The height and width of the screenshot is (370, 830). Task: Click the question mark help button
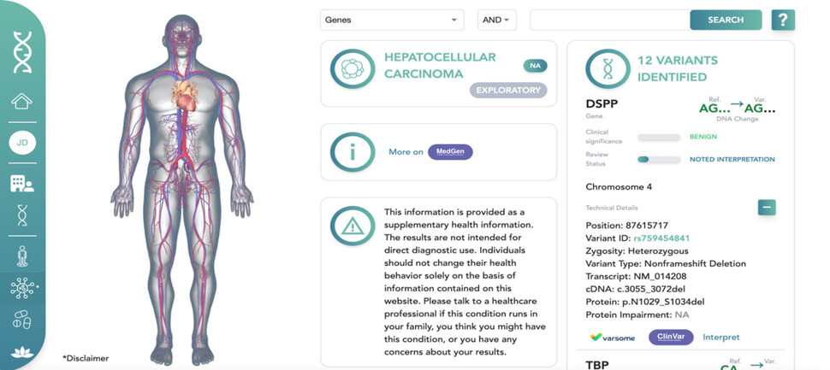[x=783, y=20]
